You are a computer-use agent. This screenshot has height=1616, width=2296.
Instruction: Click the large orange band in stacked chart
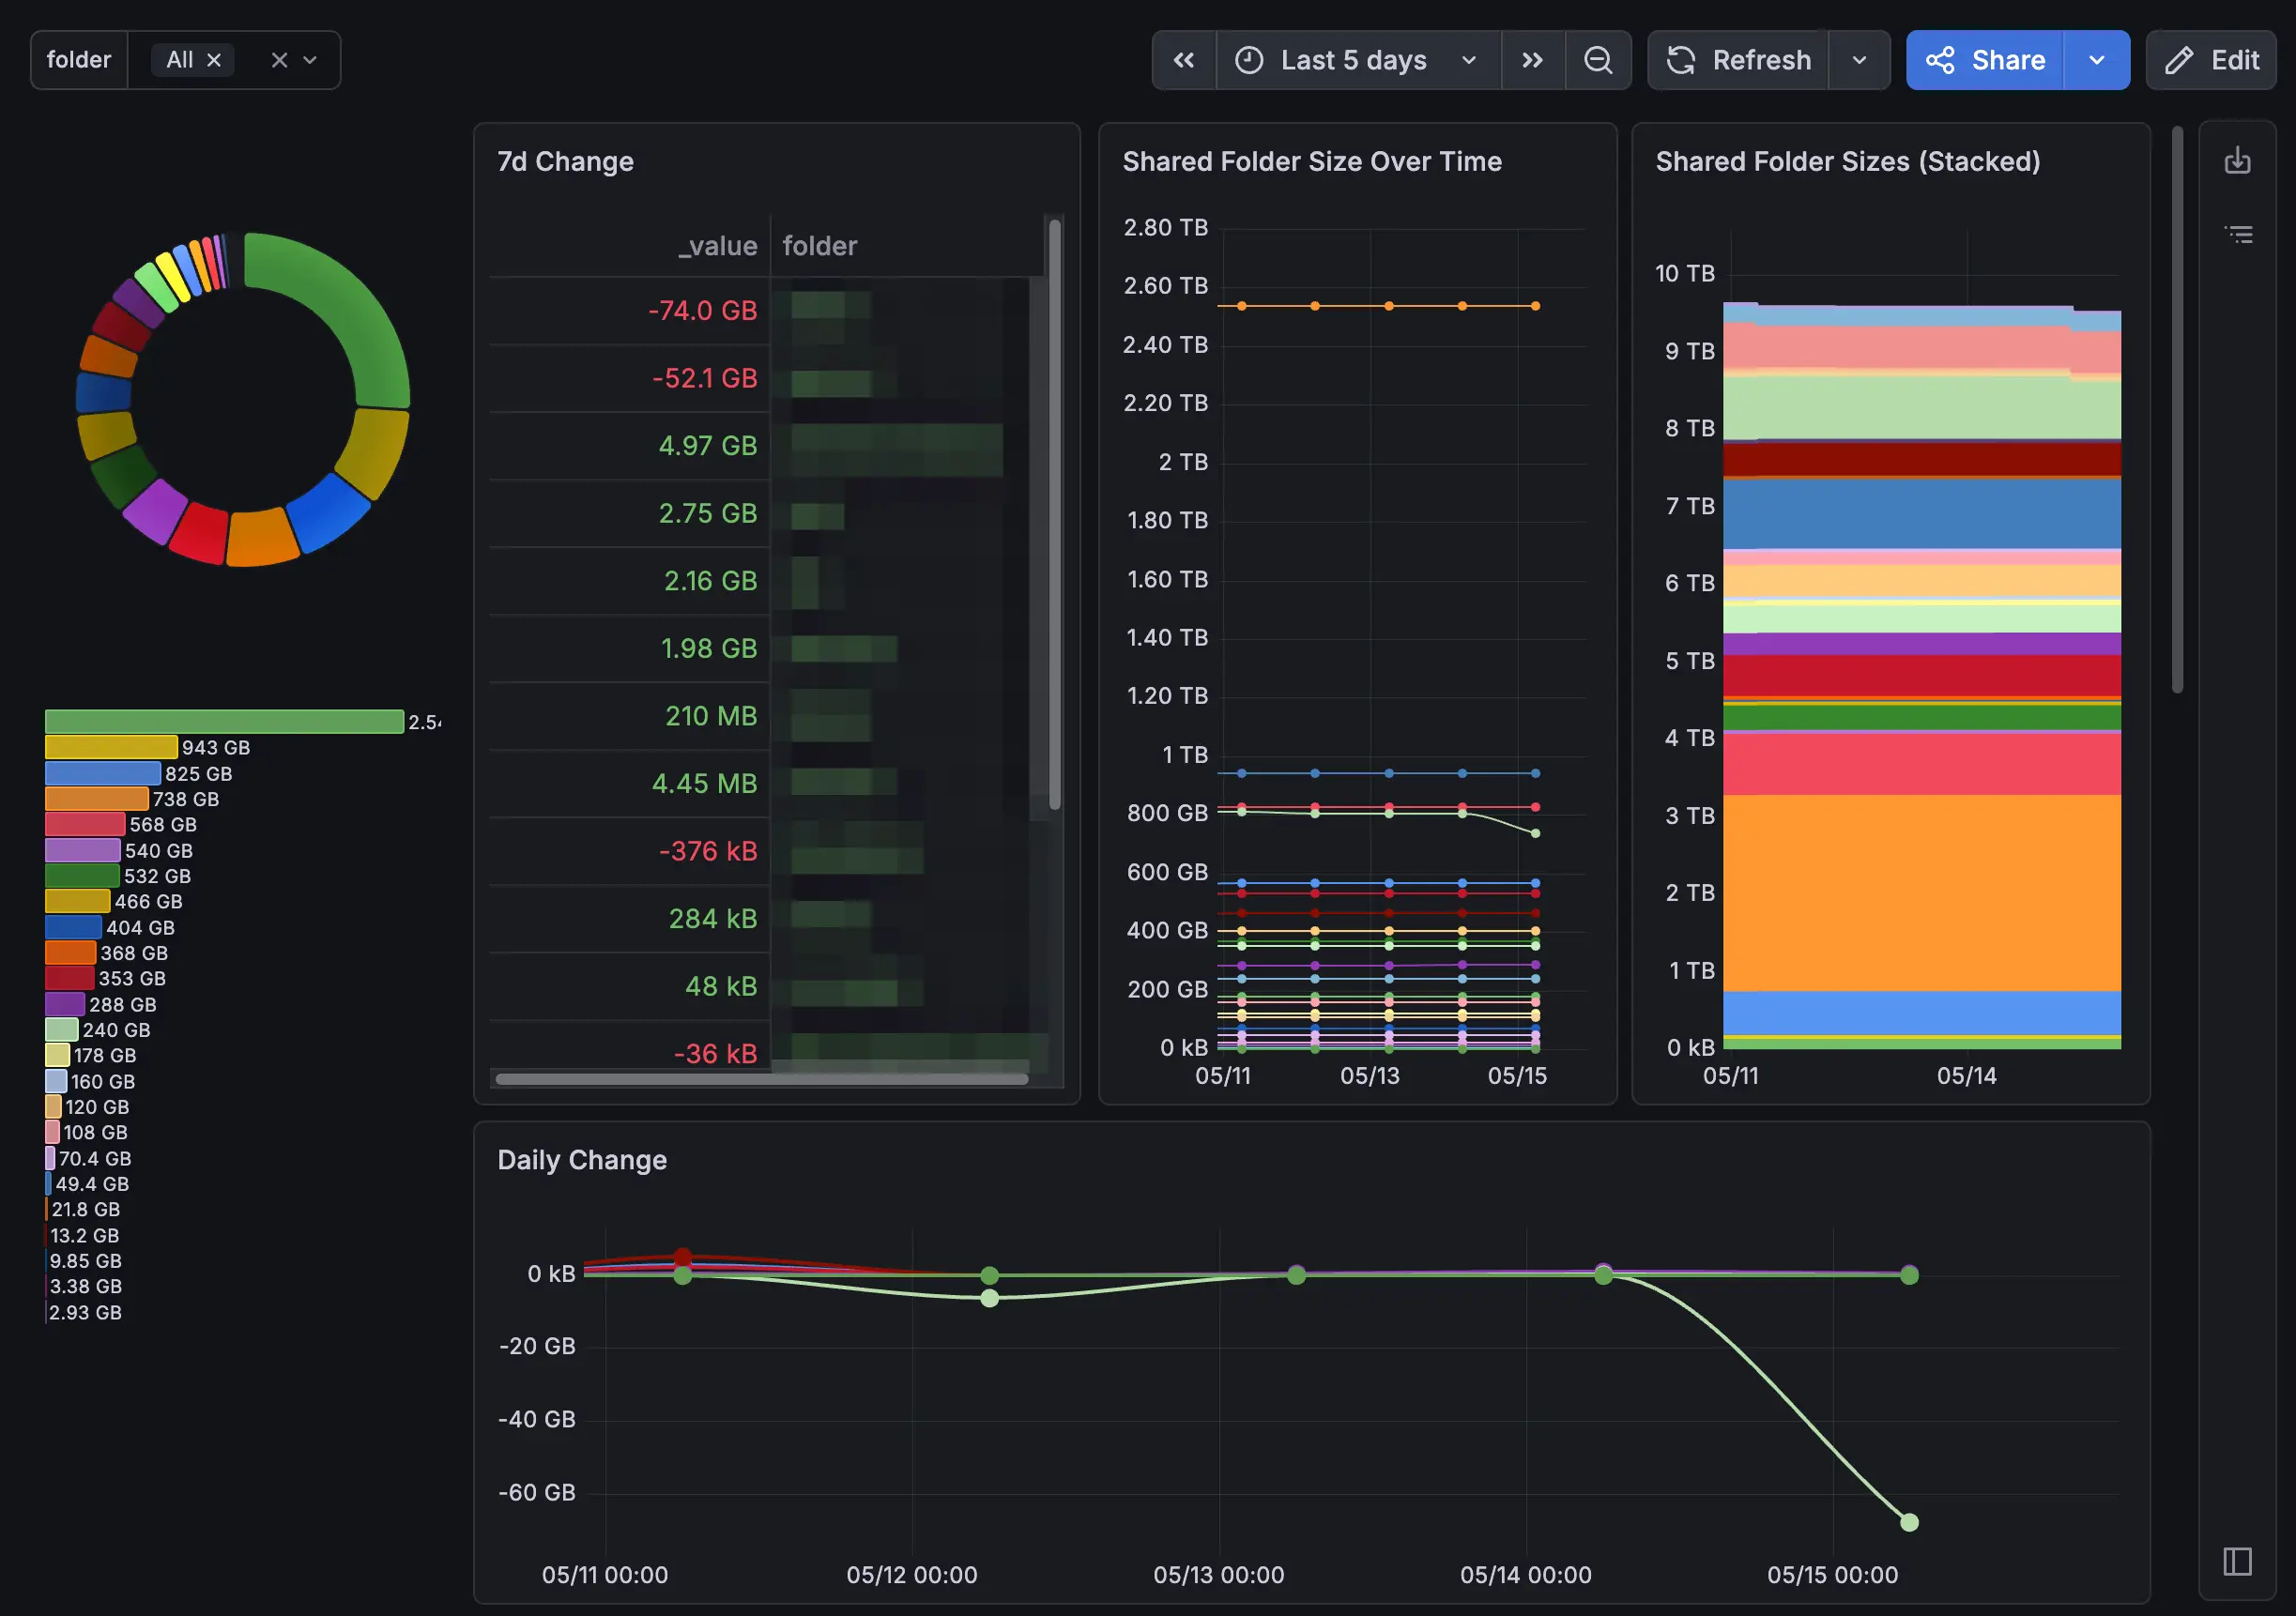coord(1921,892)
